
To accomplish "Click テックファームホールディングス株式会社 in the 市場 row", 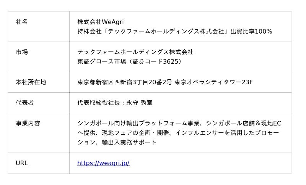I will [x=135, y=52].
